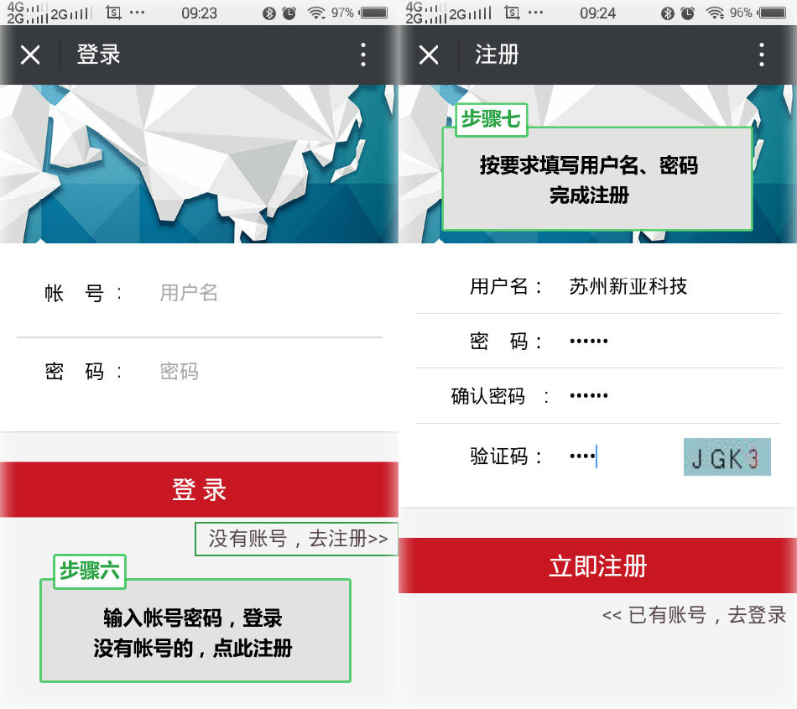
Task: Tap the 帐 号 label on the login page
Action: point(74,294)
